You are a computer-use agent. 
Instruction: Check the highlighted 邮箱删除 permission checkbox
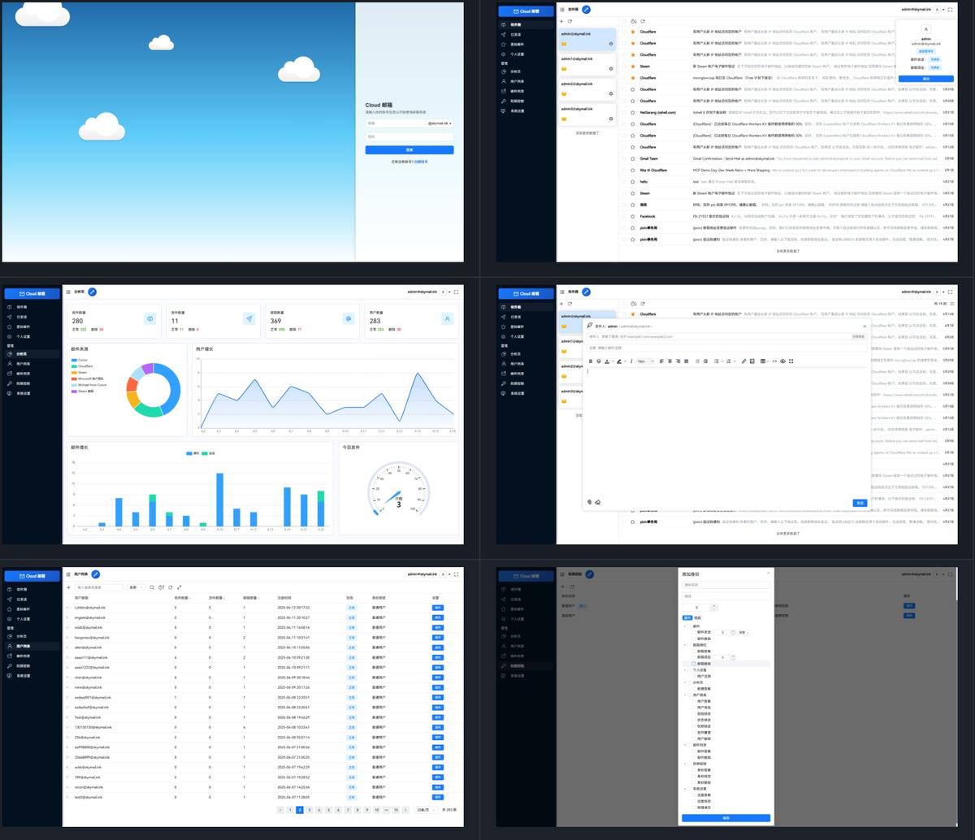[694, 664]
